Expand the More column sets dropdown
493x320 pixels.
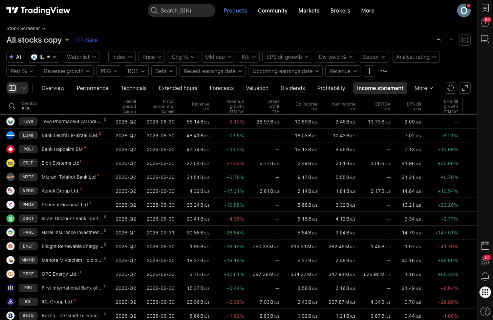[424, 88]
